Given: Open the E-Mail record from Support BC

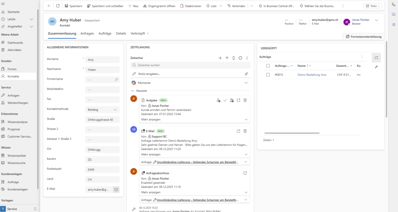Looking at the screenshot, I should click(x=238, y=131).
